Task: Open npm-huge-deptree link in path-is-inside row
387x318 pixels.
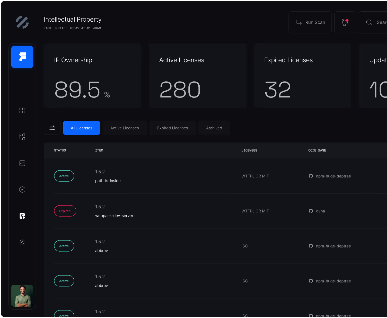Action: point(333,176)
